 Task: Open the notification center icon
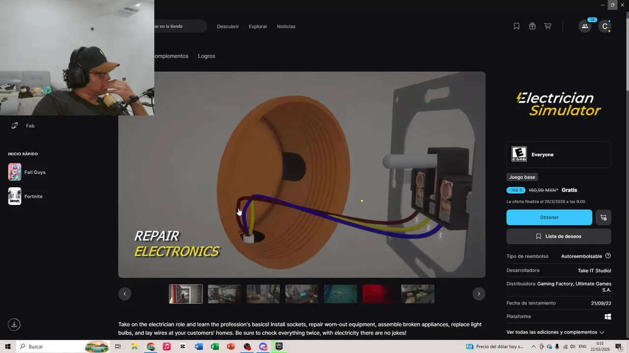pyautogui.click(x=619, y=347)
